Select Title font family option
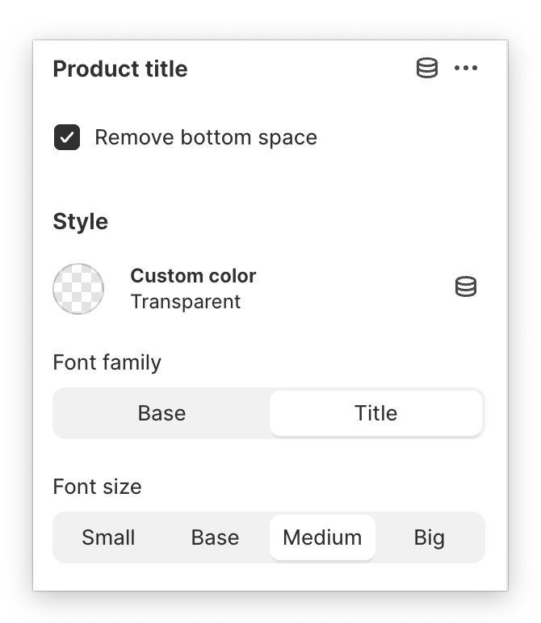541x623 pixels. [376, 413]
